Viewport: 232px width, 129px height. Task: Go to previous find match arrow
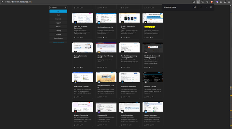tap(201, 7)
